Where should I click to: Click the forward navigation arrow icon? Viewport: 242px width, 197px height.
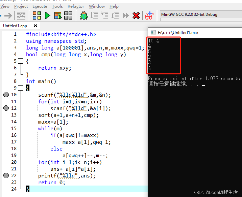tap(8, 15)
